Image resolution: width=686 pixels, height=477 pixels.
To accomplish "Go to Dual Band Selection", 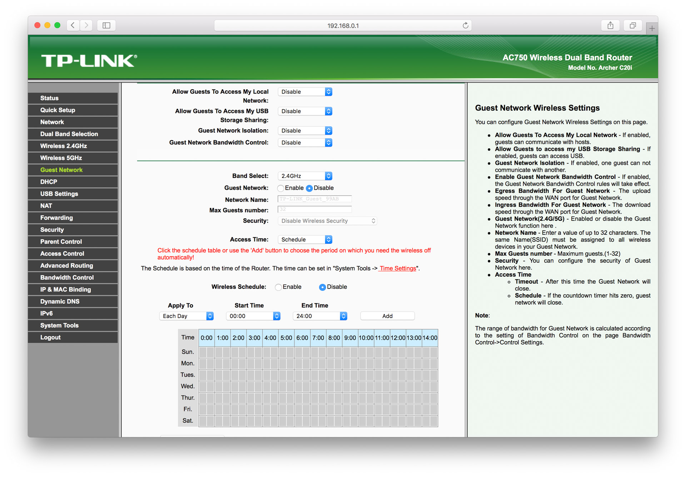I will (73, 134).
